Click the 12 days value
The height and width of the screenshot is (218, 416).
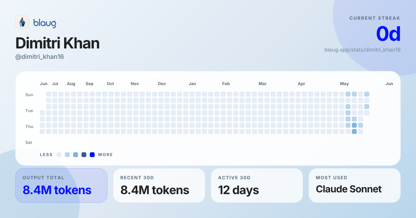[239, 190]
